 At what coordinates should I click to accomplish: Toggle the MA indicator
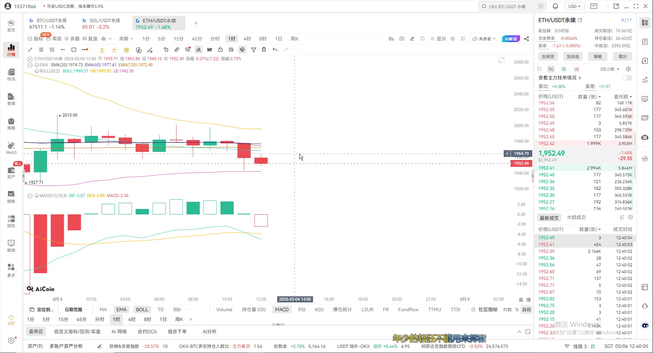point(103,310)
